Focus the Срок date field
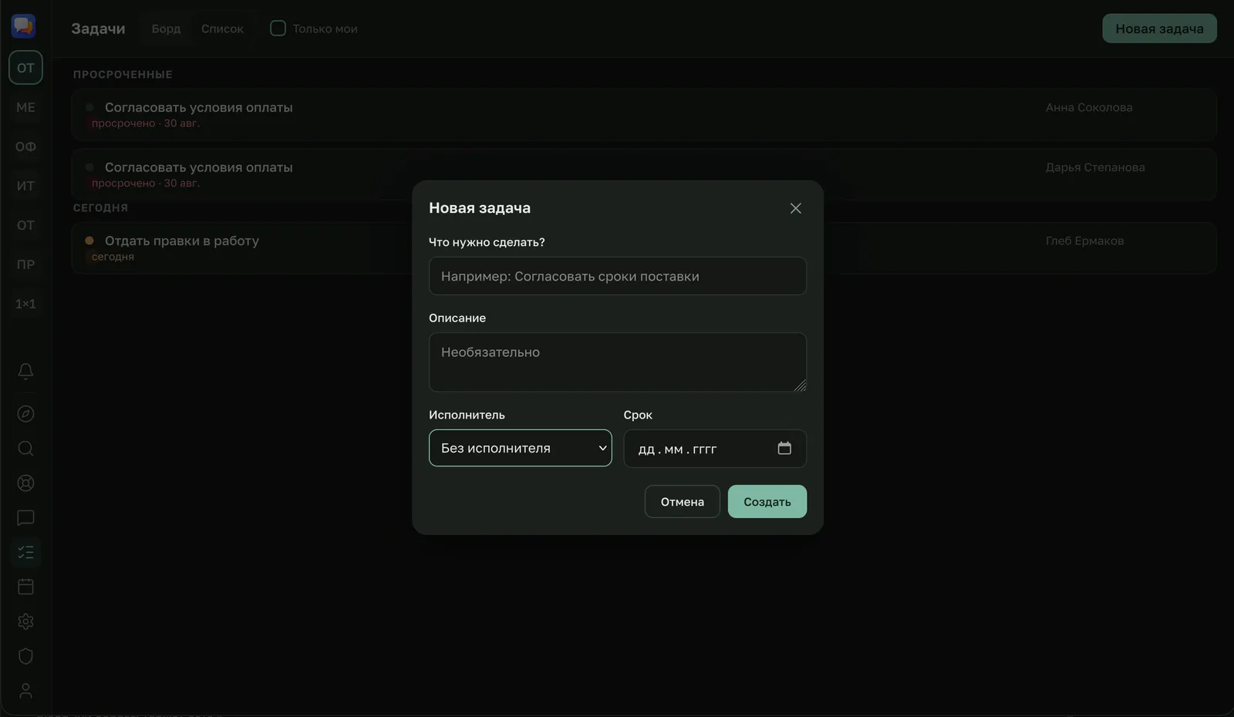Viewport: 1234px width, 717px height. (x=715, y=448)
